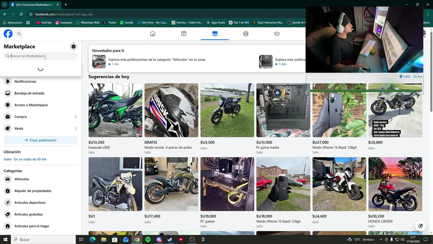This screenshot has width=433, height=244.
Task: Open the Aplicaciones bookmarks shortcut
Action: coord(13,23)
